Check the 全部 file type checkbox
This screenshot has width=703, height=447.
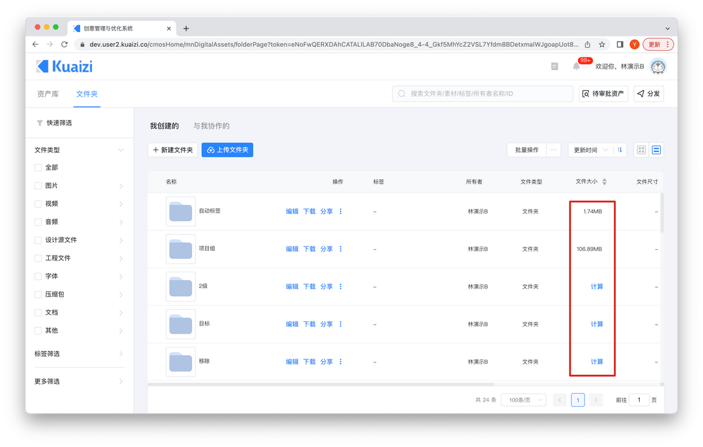pos(38,168)
